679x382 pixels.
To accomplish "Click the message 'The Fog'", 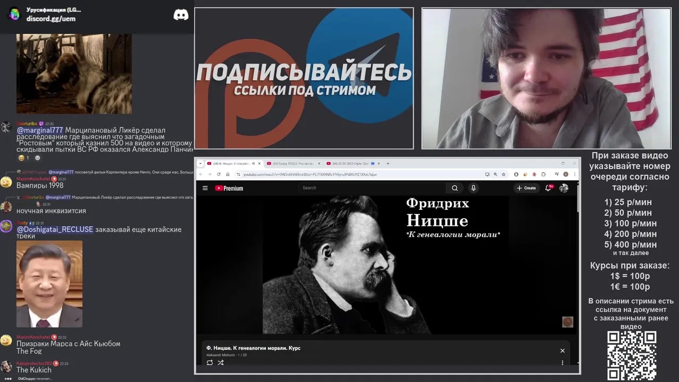I will pos(29,351).
